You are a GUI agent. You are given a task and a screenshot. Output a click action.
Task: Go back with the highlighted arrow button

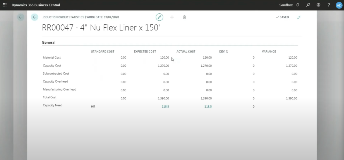(34, 17)
